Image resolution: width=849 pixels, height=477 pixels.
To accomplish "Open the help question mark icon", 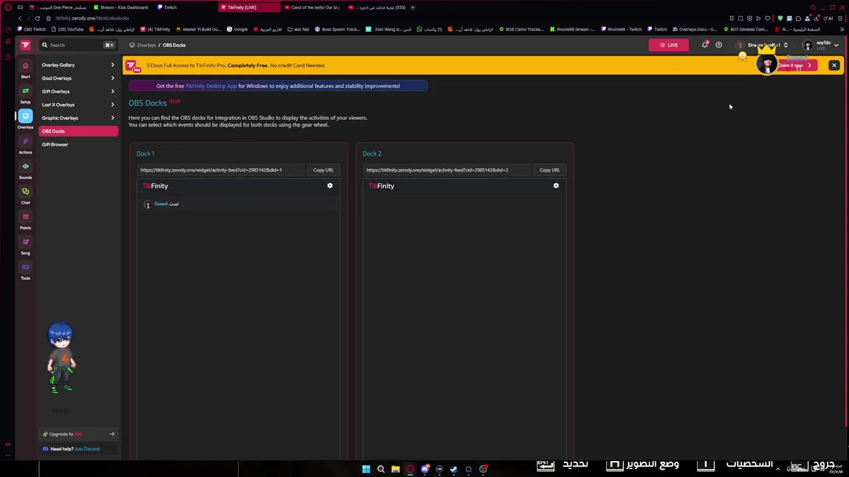I will pyautogui.click(x=718, y=45).
